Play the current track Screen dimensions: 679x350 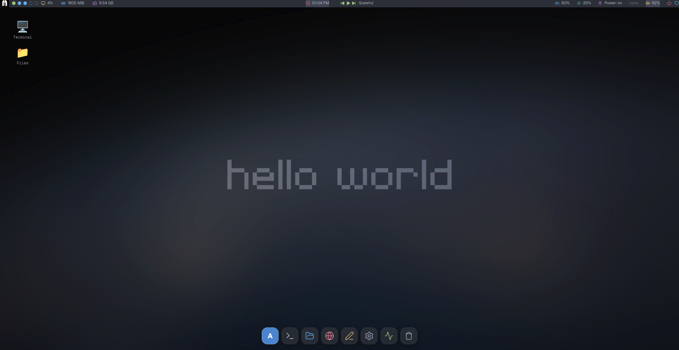348,3
